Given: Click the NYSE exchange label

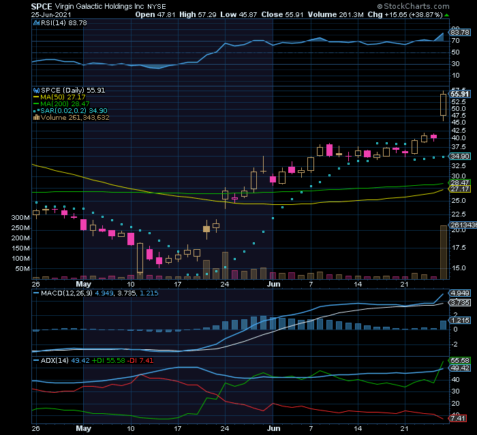Looking at the screenshot, I should click(x=157, y=7).
